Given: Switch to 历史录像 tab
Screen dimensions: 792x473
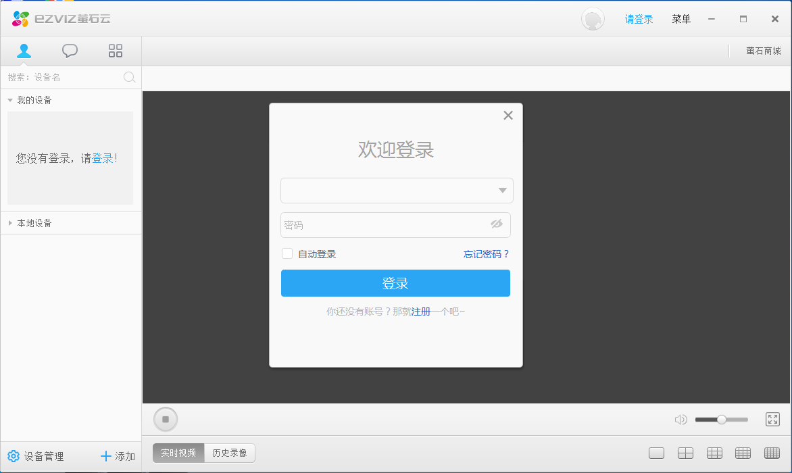Looking at the screenshot, I should coord(230,453).
